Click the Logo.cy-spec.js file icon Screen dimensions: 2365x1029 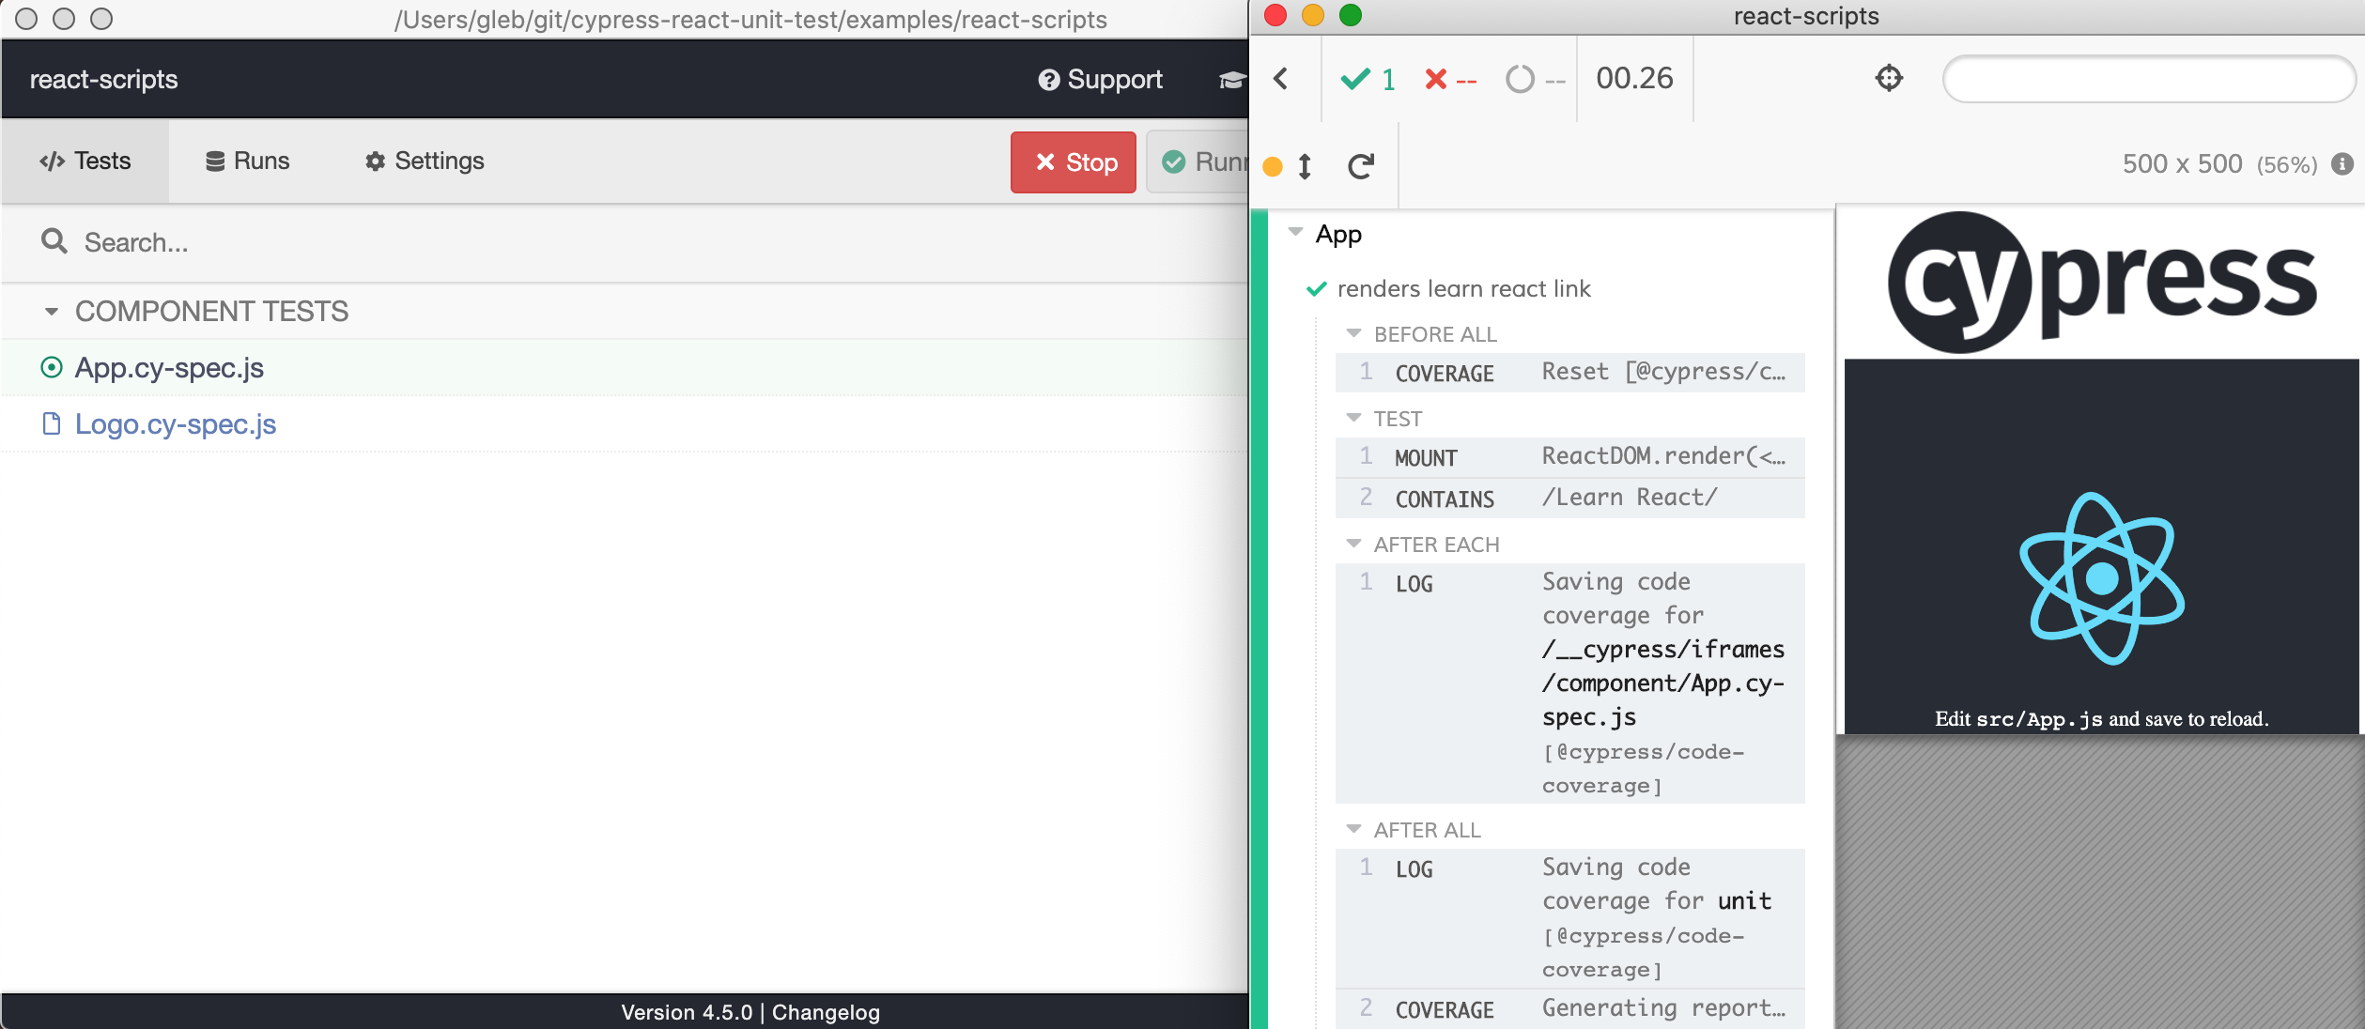(x=52, y=424)
